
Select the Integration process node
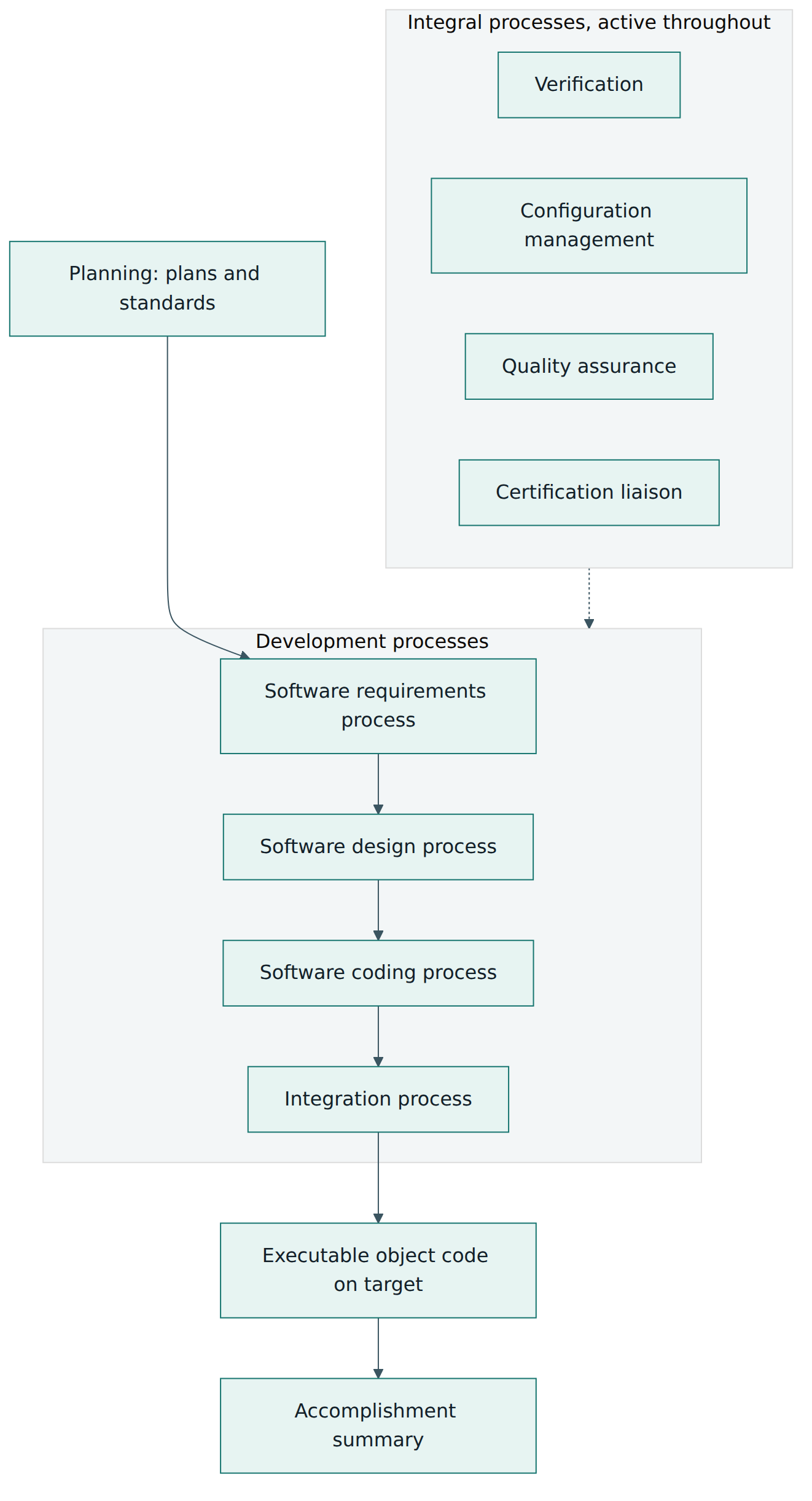point(378,1099)
